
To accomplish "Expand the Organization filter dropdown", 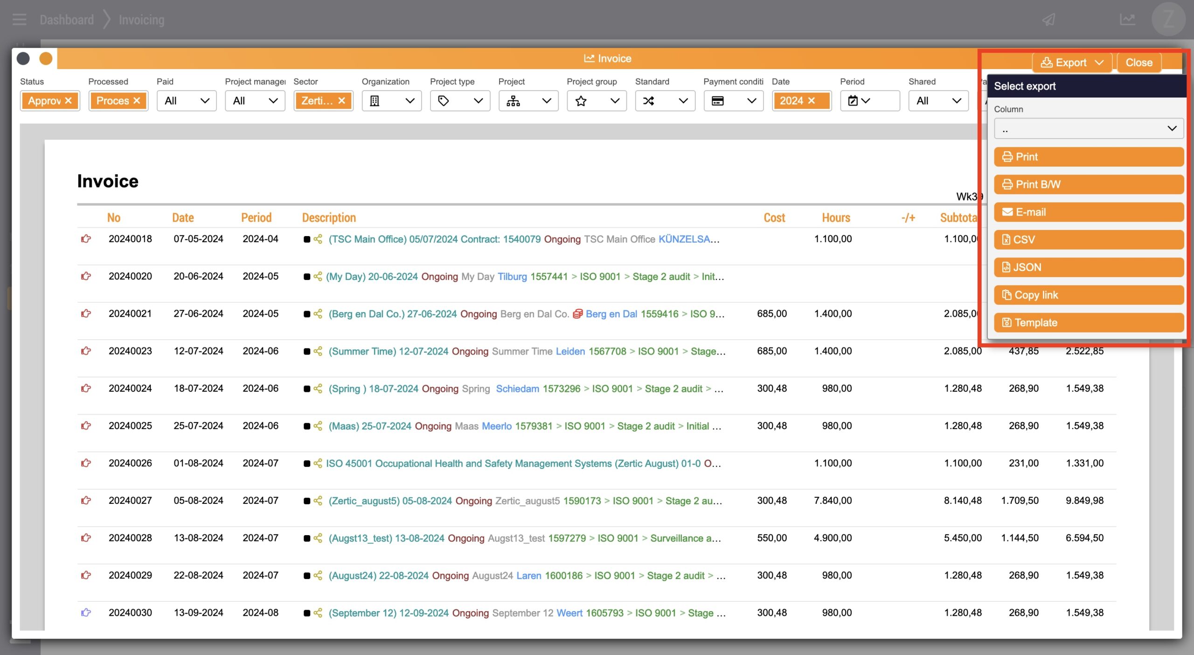I will (391, 101).
